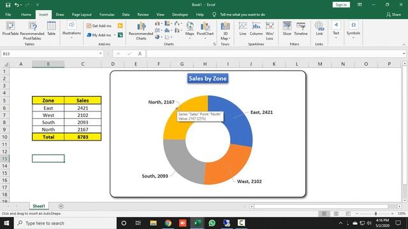408x229 pixels.
Task: Switch to the Draw tab
Action: tap(60, 15)
